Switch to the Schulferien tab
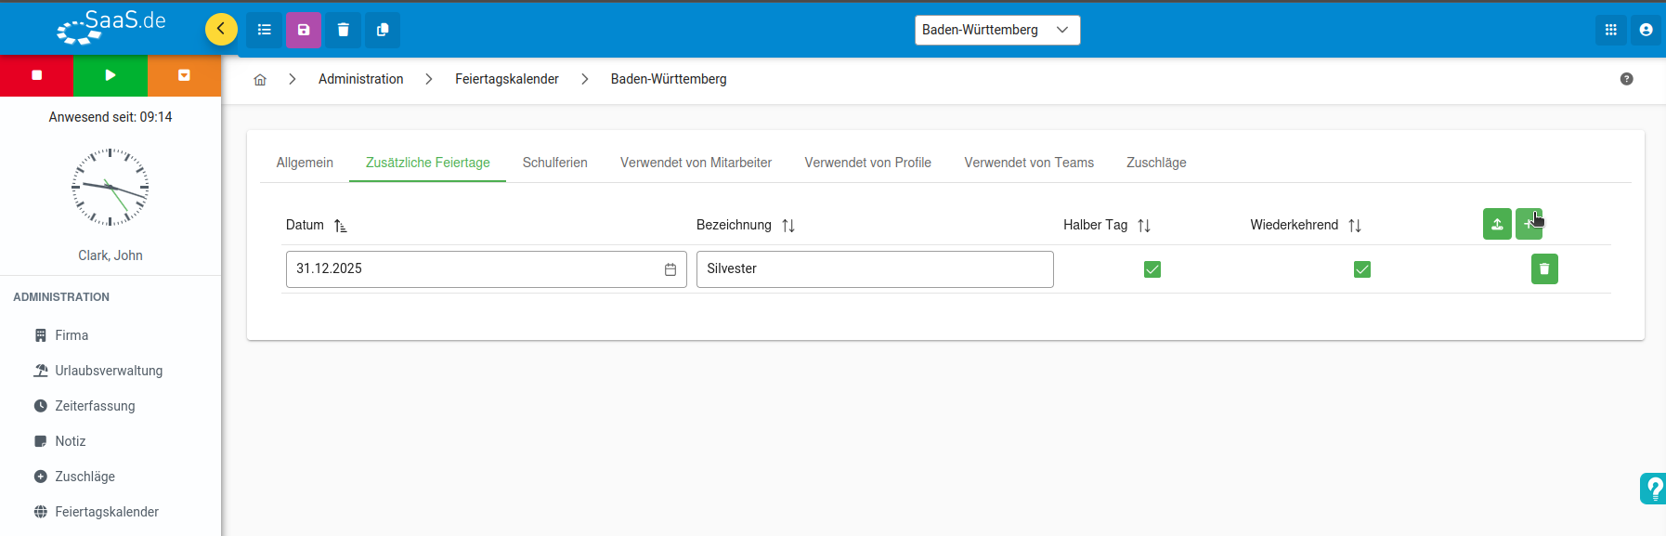Viewport: 1666px width, 536px height. (554, 163)
